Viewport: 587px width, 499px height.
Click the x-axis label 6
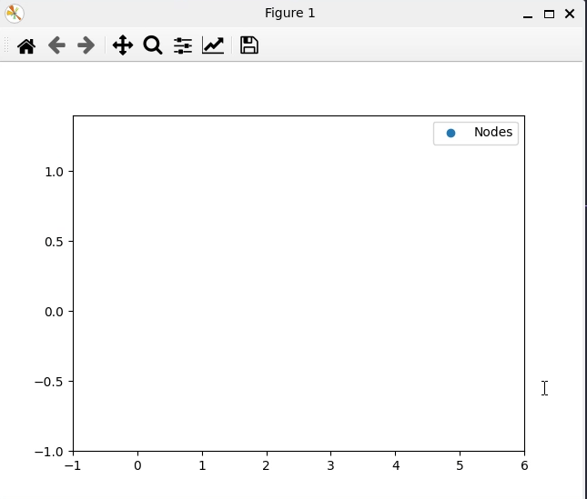click(x=524, y=466)
